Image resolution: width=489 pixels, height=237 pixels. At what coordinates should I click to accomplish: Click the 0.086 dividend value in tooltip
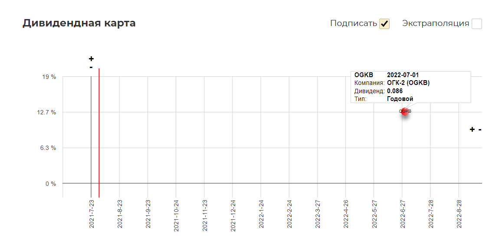[395, 91]
